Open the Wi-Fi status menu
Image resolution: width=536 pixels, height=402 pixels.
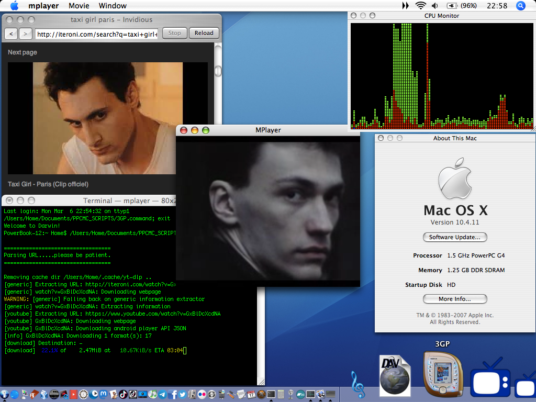420,5
